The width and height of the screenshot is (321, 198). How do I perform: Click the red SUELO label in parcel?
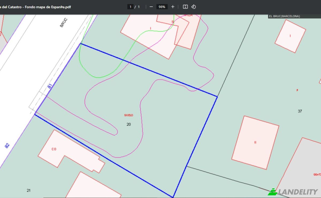129,115
